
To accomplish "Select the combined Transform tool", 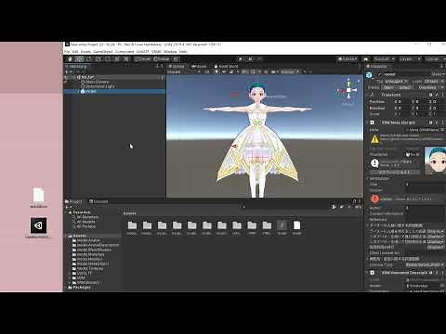I will pos(117,58).
